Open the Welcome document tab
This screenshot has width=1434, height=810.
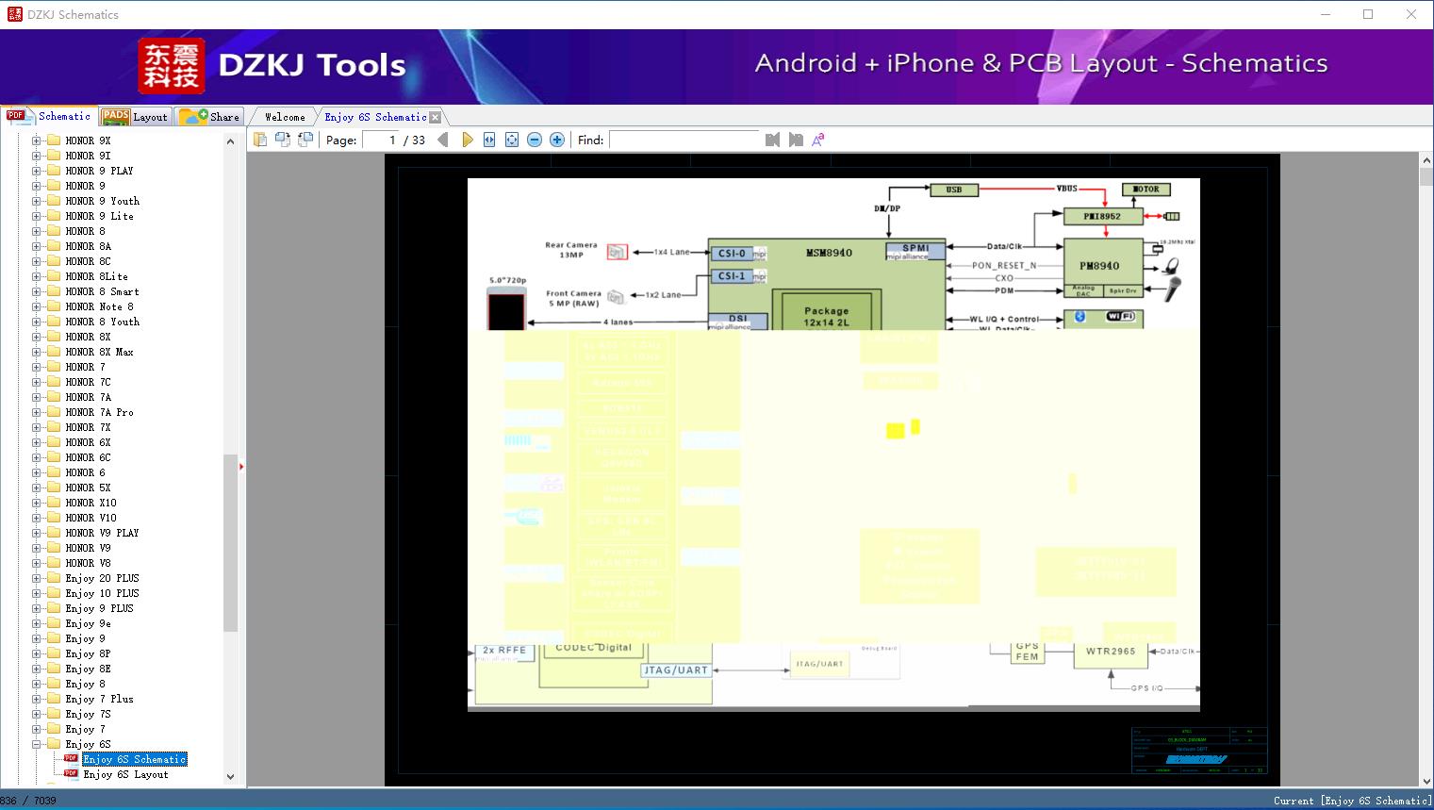285,117
